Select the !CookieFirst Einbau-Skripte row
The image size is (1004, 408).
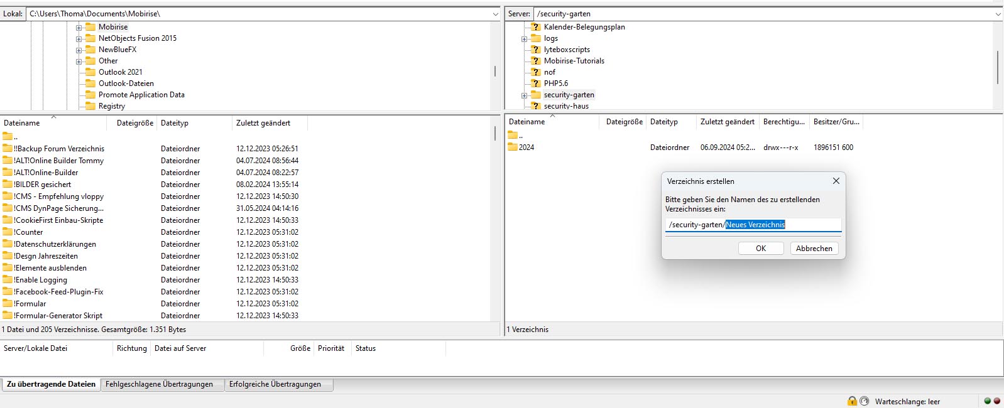(x=245, y=220)
